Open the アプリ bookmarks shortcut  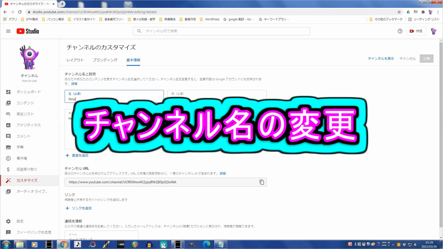click(x=10, y=19)
